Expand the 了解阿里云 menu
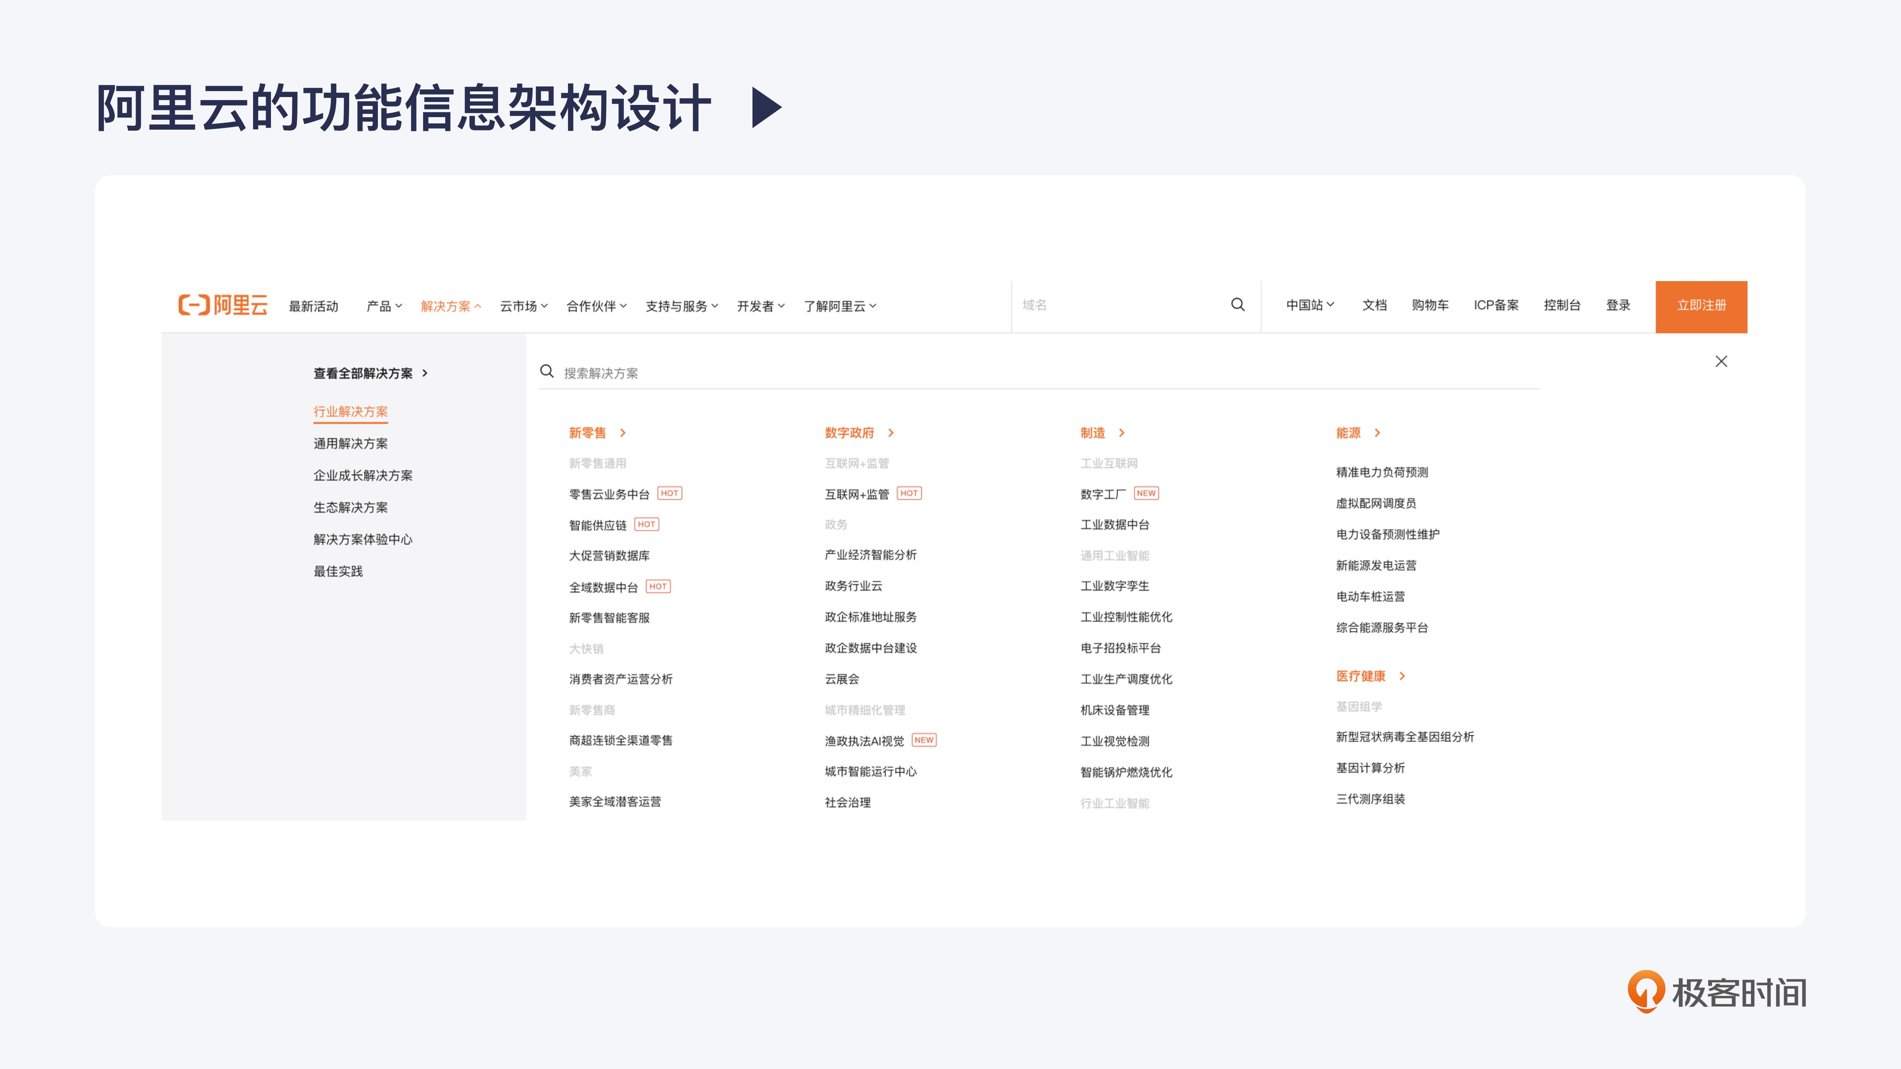Image resolution: width=1901 pixels, height=1069 pixels. (x=840, y=306)
